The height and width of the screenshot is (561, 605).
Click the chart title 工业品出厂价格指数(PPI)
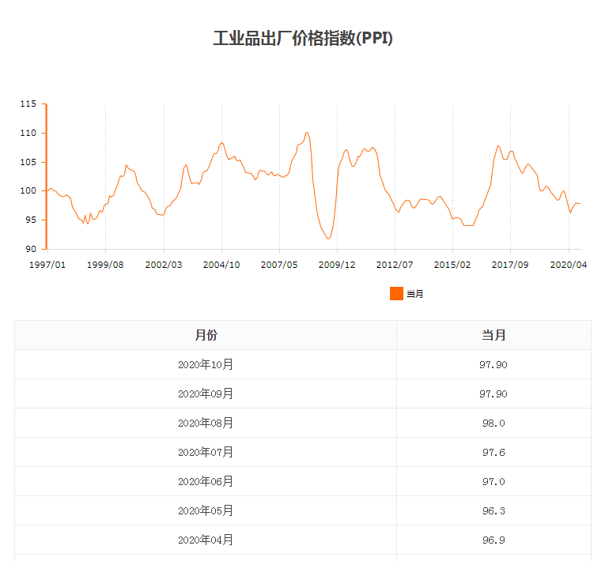pyautogui.click(x=303, y=38)
